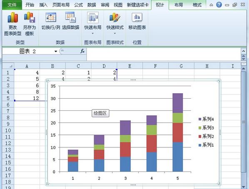Click green 系列3 legend color marker
This screenshot has width=249, height=189.
coord(200,128)
